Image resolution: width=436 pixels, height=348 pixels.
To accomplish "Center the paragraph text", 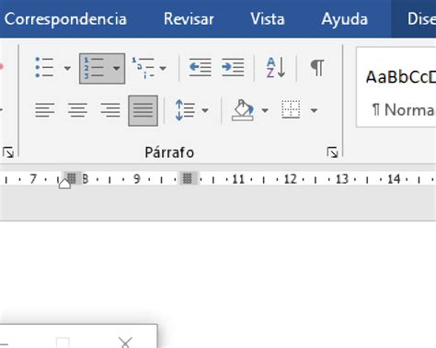I will pos(77,110).
